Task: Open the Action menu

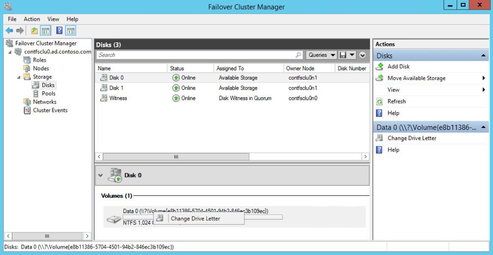Action: coord(32,19)
